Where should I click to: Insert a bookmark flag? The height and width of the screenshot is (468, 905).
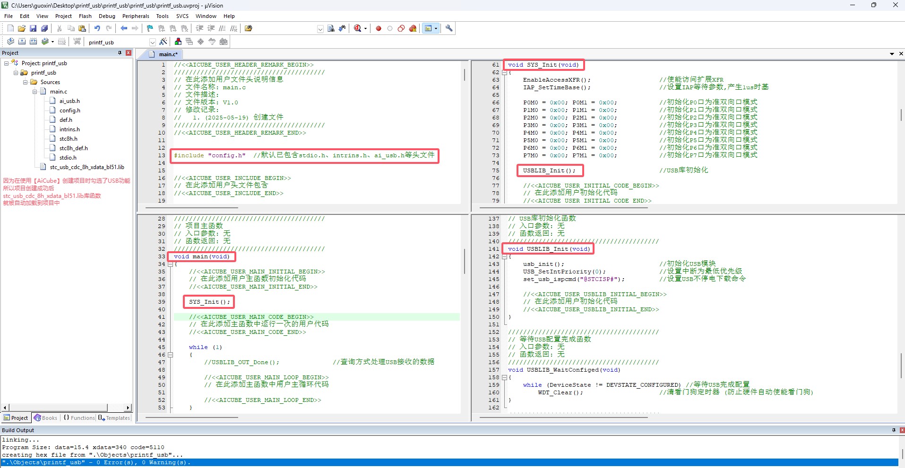[x=150, y=28]
